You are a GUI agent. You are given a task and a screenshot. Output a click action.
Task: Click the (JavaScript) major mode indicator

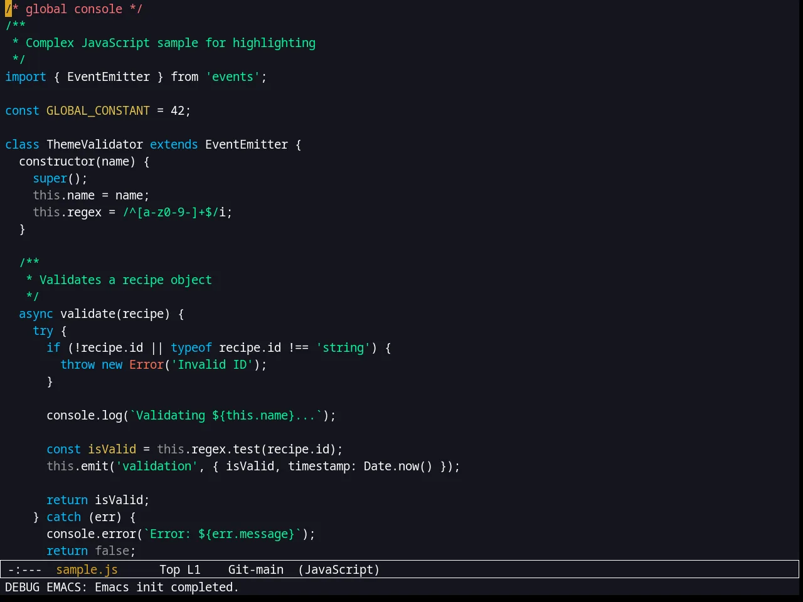339,569
